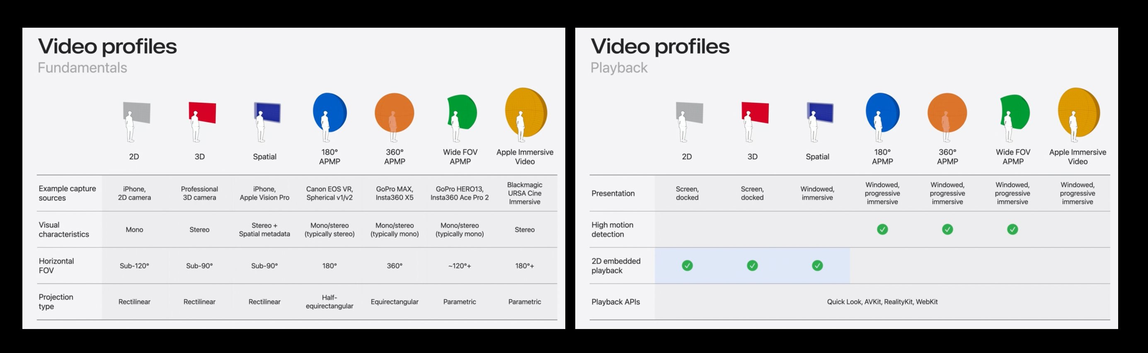Select the "Mono/stereo (typically stereo)" cell
This screenshot has width=1148, height=353.
click(329, 229)
